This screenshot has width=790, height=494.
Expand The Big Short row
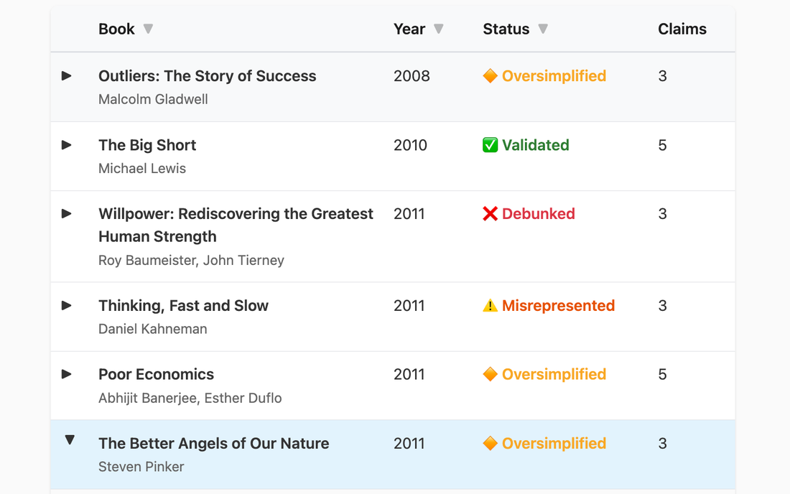[67, 145]
